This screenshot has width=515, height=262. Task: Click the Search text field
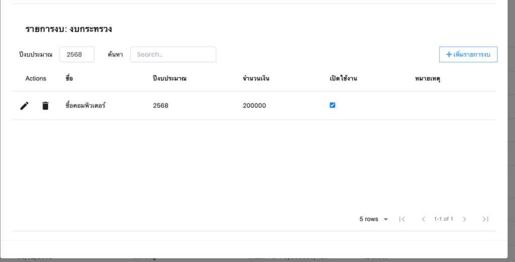click(173, 54)
